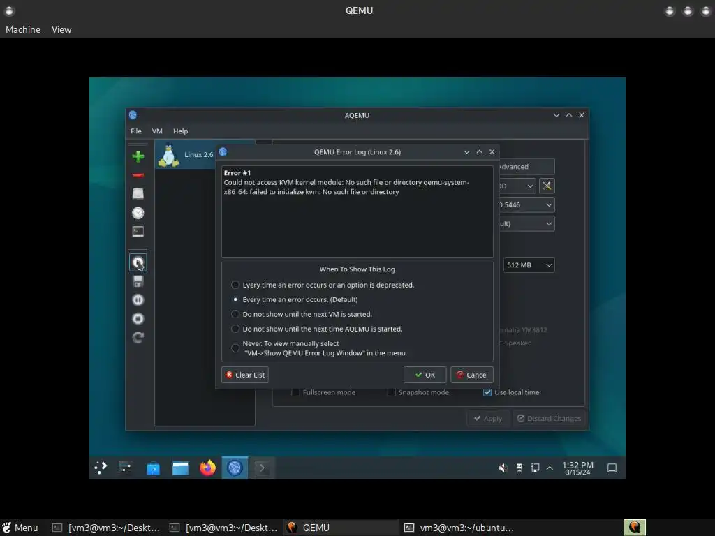
Task: Launch Firefox from the guest taskbar
Action: (207, 468)
